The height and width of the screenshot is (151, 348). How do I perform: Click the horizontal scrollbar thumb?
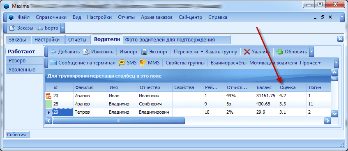pos(118,121)
